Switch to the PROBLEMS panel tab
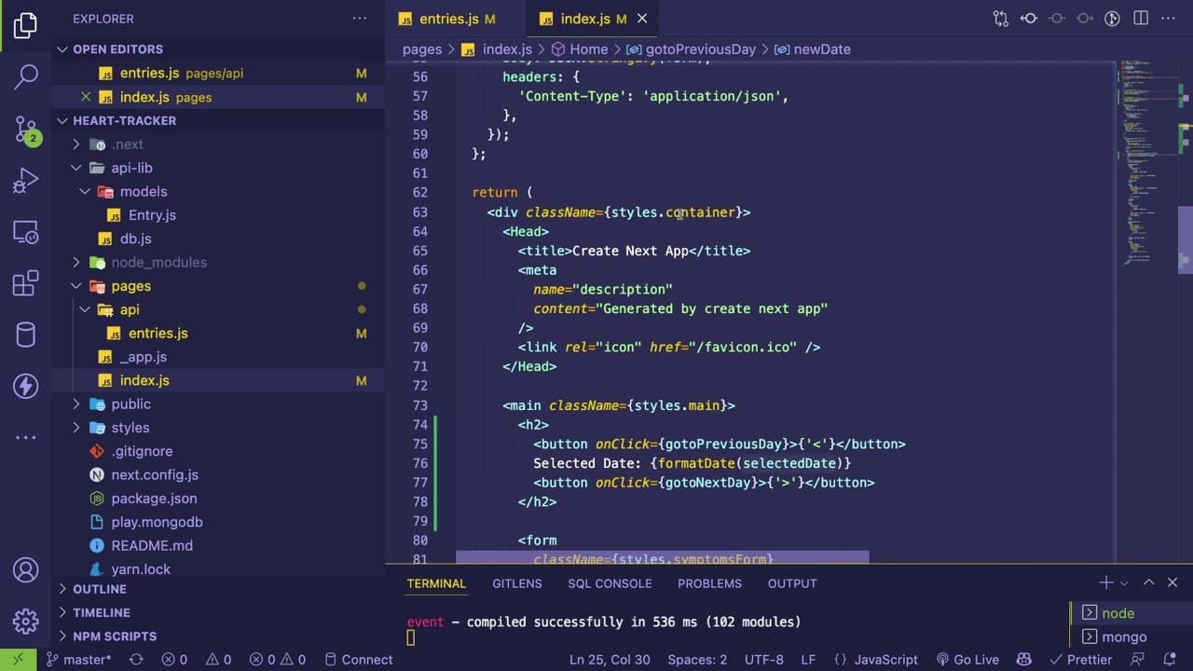This screenshot has height=671, width=1193. (709, 583)
